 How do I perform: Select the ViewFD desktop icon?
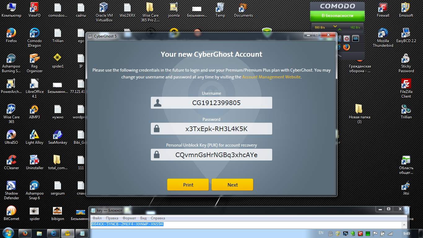34,10
